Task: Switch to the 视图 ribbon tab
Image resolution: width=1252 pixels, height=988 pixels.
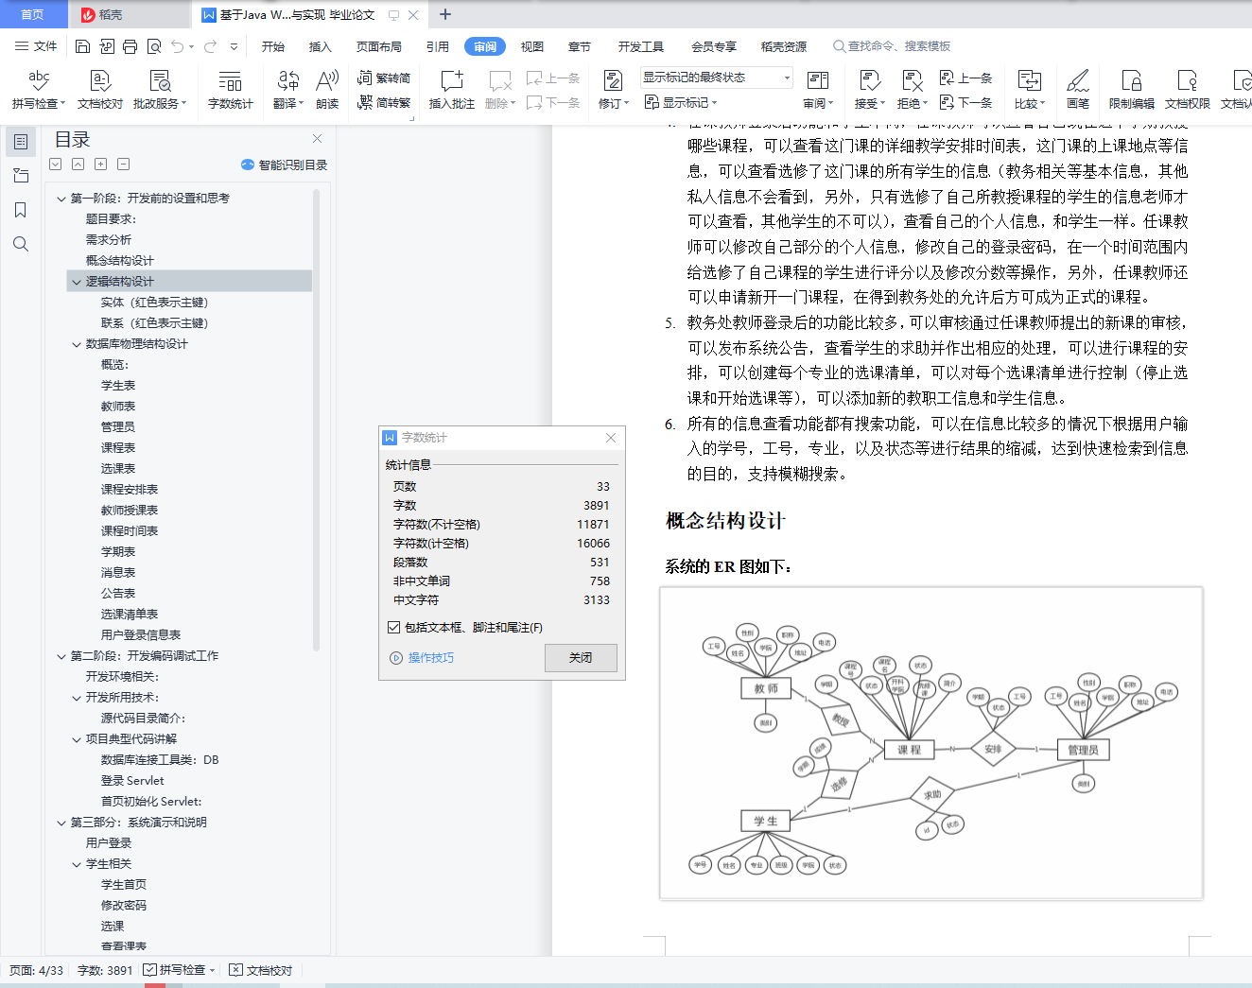Action: point(532,46)
